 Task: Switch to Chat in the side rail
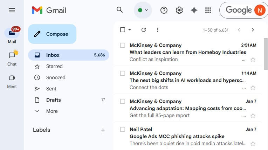pos(12,58)
